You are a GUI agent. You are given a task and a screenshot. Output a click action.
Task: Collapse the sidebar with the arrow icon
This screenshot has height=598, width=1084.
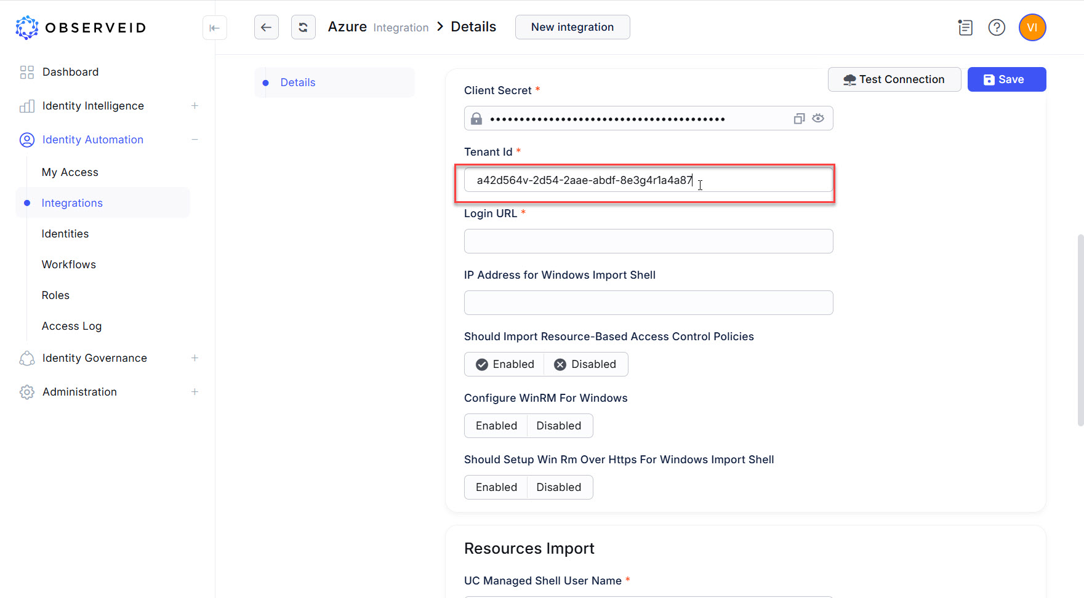[x=214, y=28]
